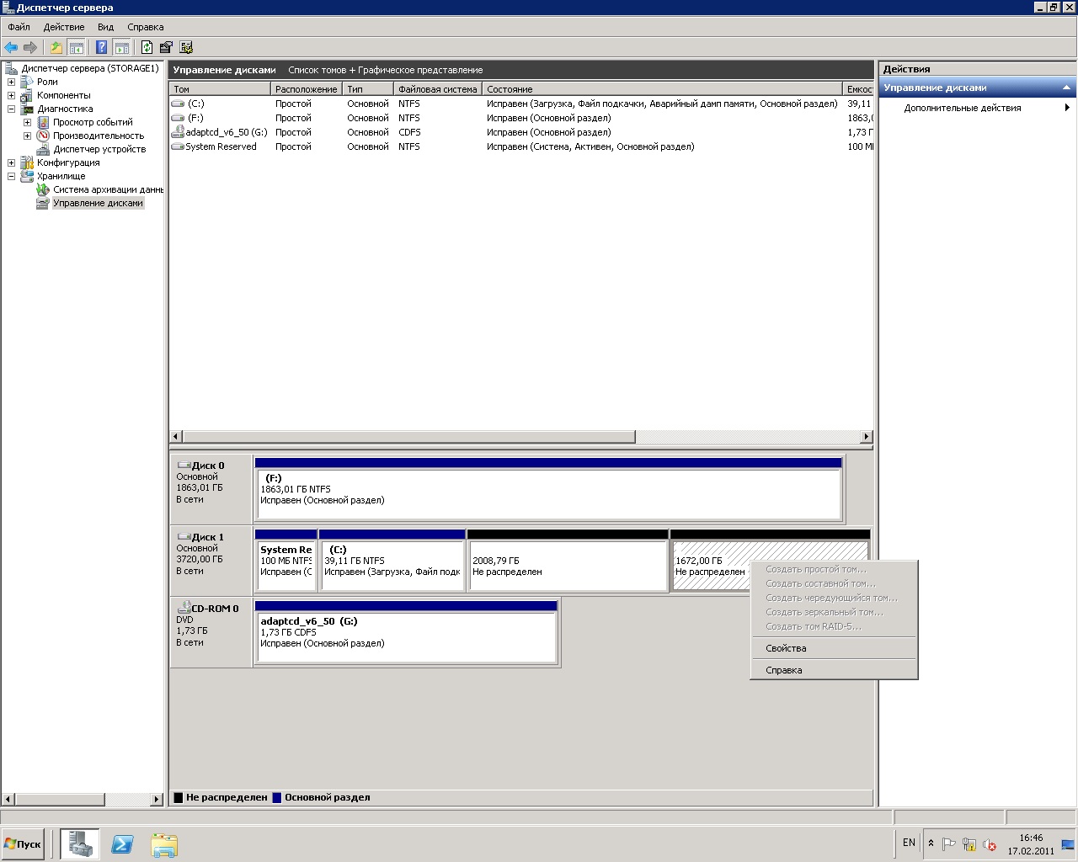Choose Свойства in the context menu
Image resolution: width=1078 pixels, height=862 pixels.
[833, 648]
